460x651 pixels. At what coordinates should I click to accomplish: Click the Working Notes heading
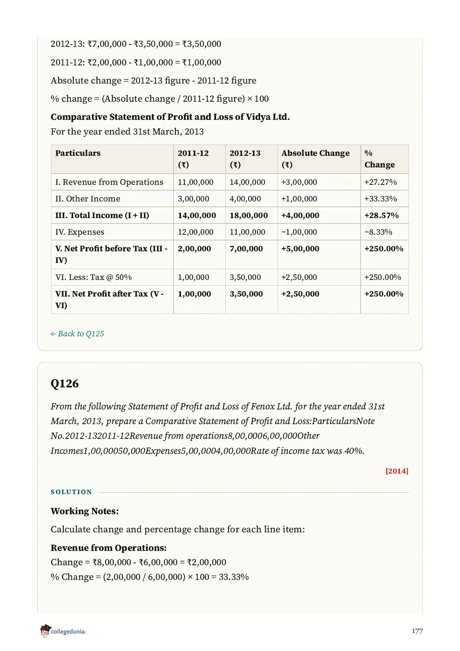click(85, 511)
